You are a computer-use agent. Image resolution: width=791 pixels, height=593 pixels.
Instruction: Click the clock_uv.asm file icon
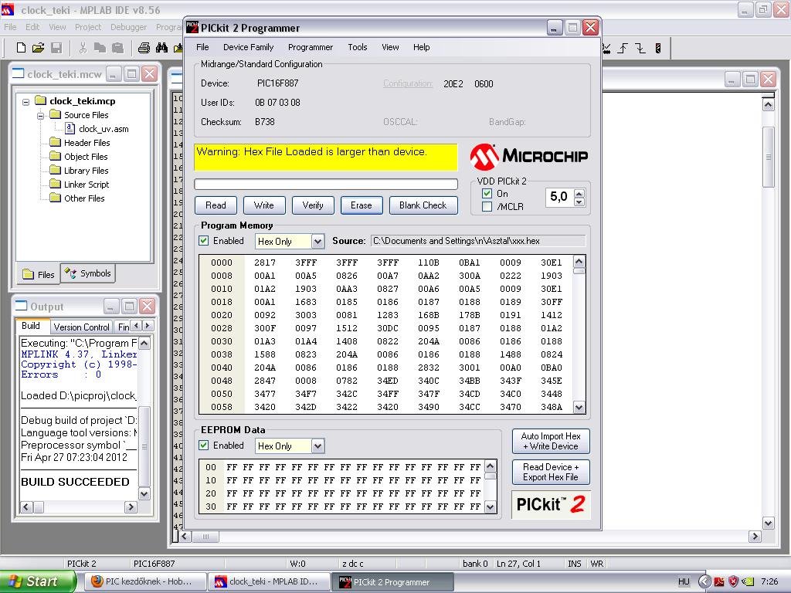click(x=70, y=129)
